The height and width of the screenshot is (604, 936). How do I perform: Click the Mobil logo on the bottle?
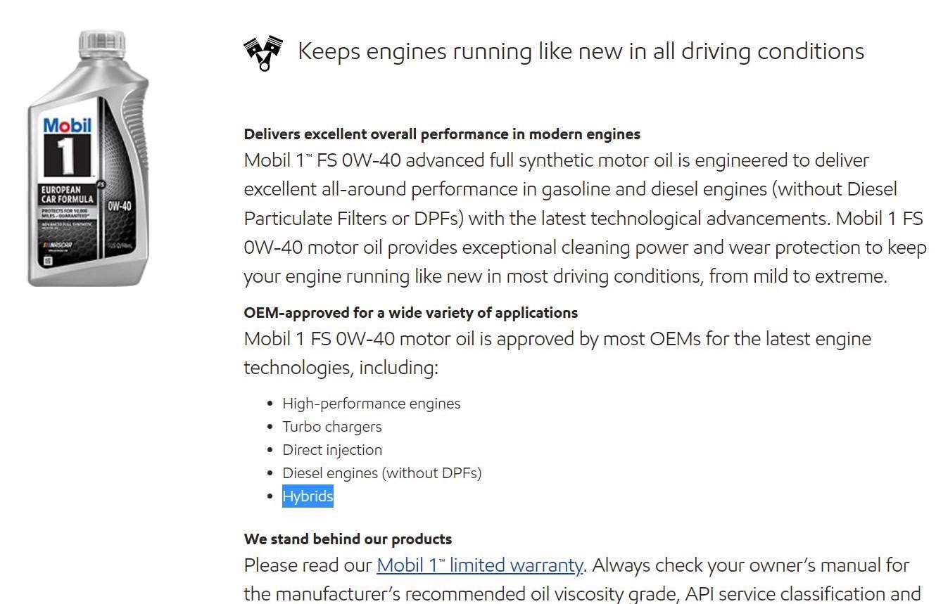pyautogui.click(x=68, y=126)
